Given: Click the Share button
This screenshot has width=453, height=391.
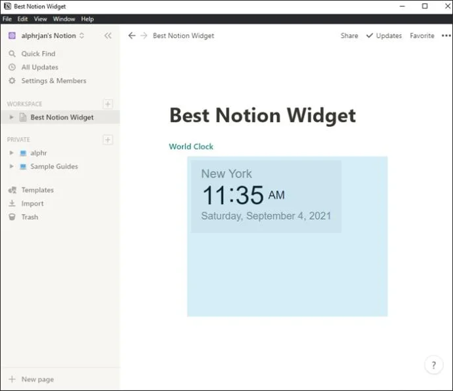Looking at the screenshot, I should tap(349, 35).
